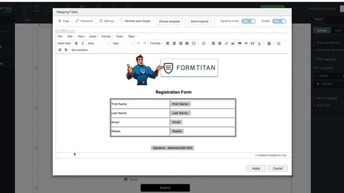Open the Word importer
Viewport: 344px width, 193px height.
(x=199, y=21)
